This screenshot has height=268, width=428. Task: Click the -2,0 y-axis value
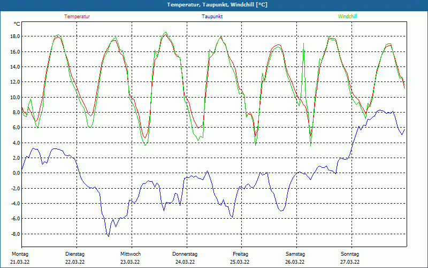pos(15,188)
